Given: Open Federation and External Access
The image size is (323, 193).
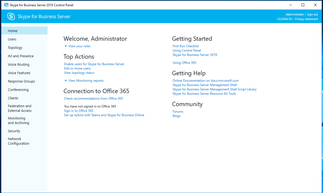Looking at the screenshot, I should [x=20, y=108].
